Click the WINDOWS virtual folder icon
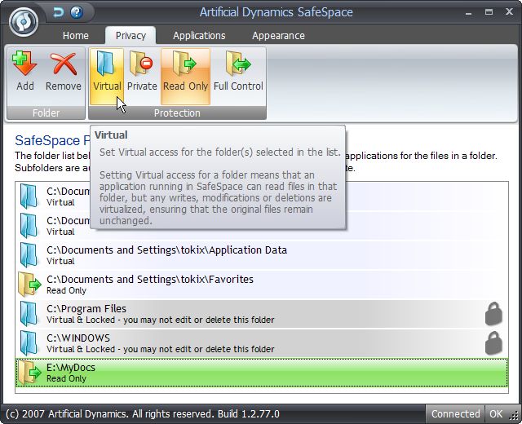This screenshot has height=424, width=522. pyautogui.click(x=29, y=342)
